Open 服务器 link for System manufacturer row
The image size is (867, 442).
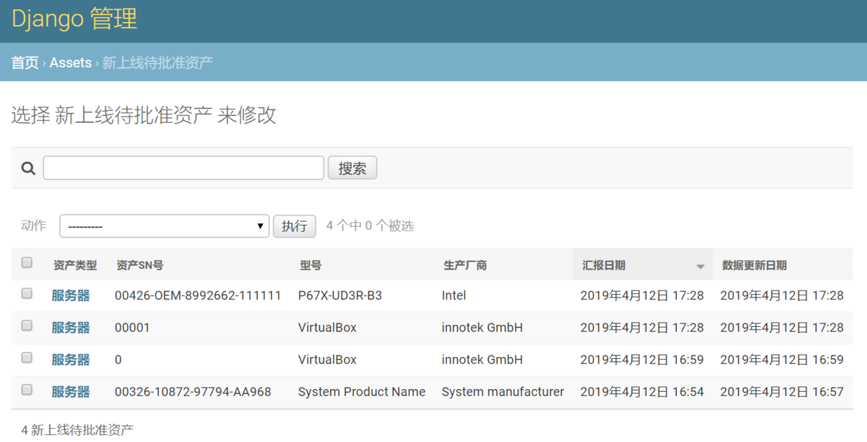pyautogui.click(x=71, y=392)
